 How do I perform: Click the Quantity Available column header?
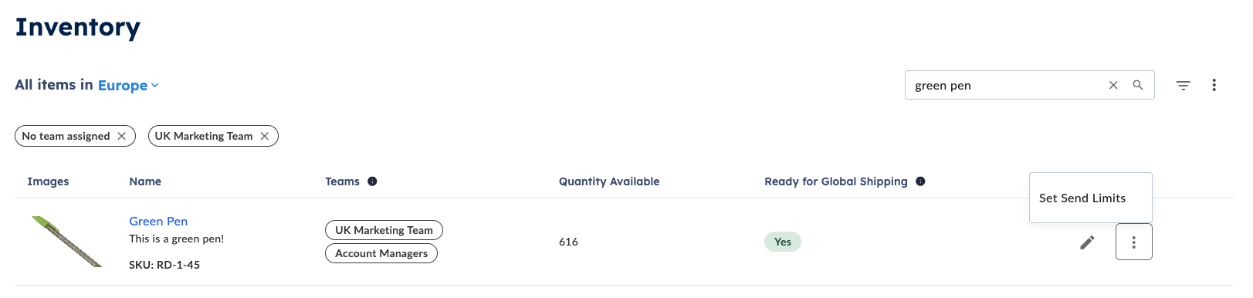609,181
